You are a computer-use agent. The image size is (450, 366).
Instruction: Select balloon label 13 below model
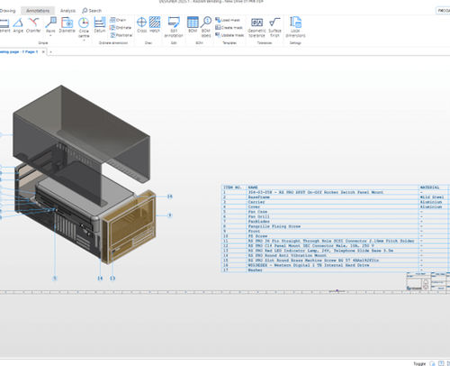click(112, 279)
